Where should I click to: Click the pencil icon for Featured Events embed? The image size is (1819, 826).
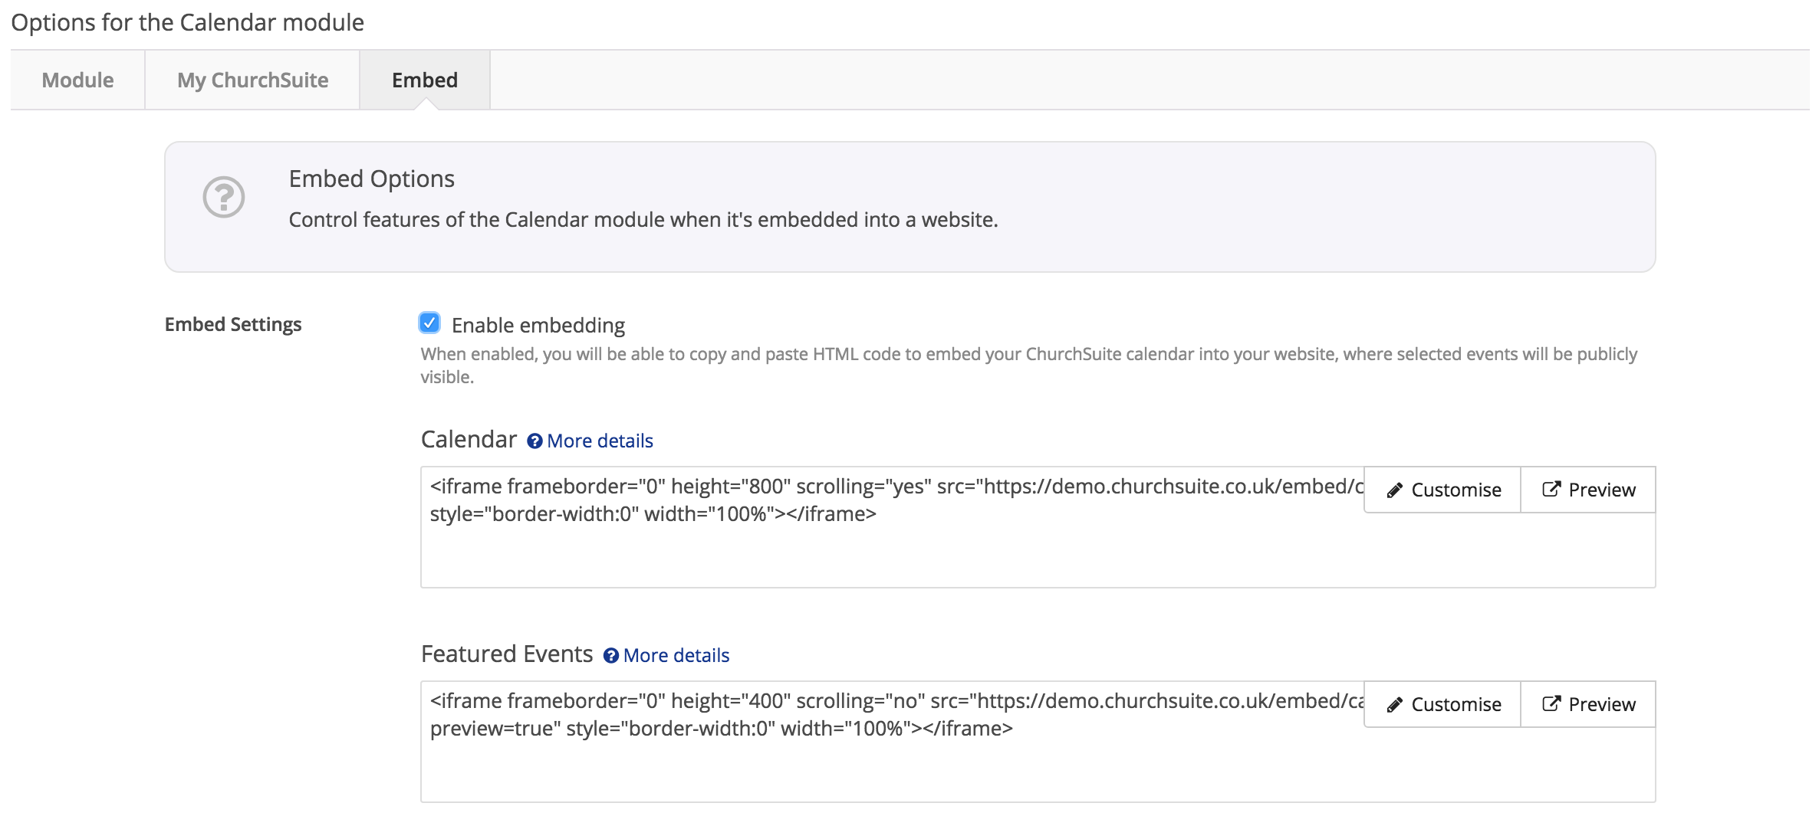(x=1394, y=705)
